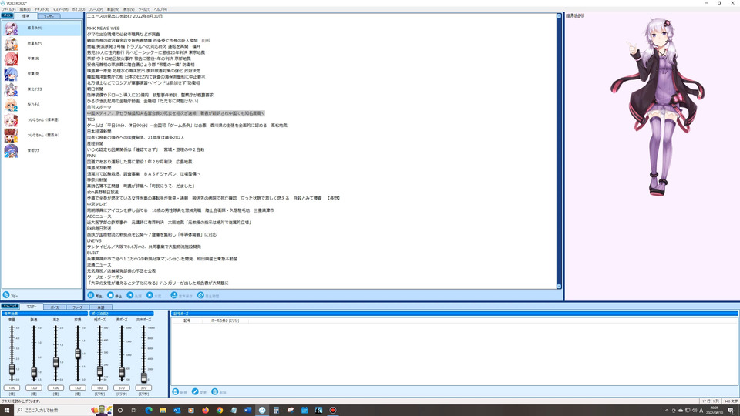Screen dimensions: 740x416
Task: Open the ツール(T) menu
Action: pos(144,9)
